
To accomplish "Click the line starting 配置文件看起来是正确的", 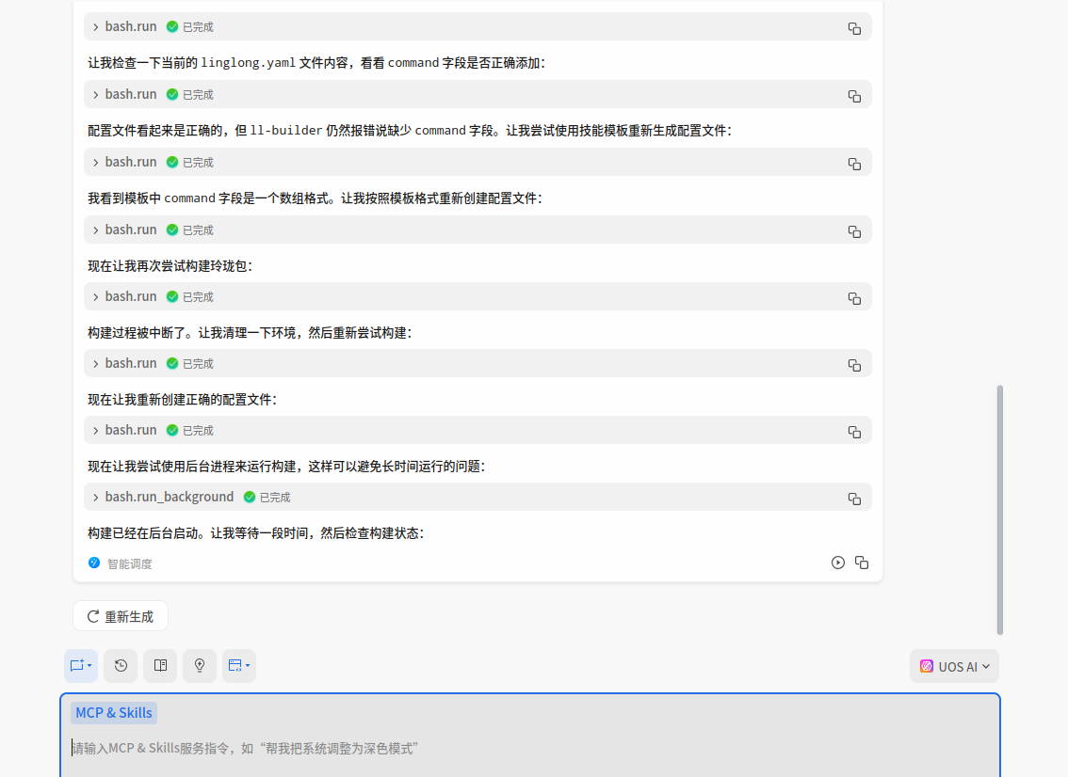I will (410, 131).
